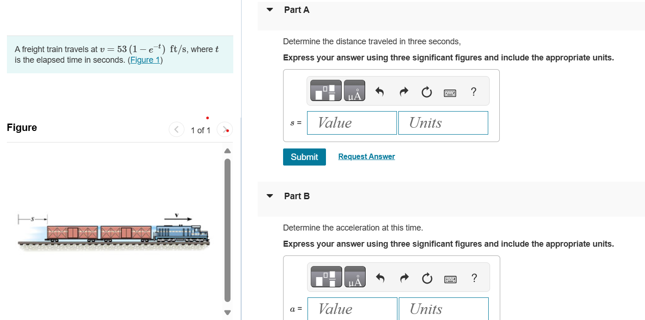Open the keyboard shortcuts icon in Part A

click(450, 92)
